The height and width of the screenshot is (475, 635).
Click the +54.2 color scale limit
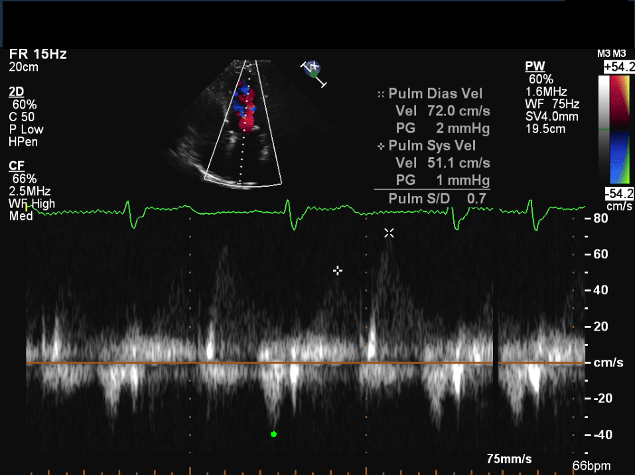[618, 67]
